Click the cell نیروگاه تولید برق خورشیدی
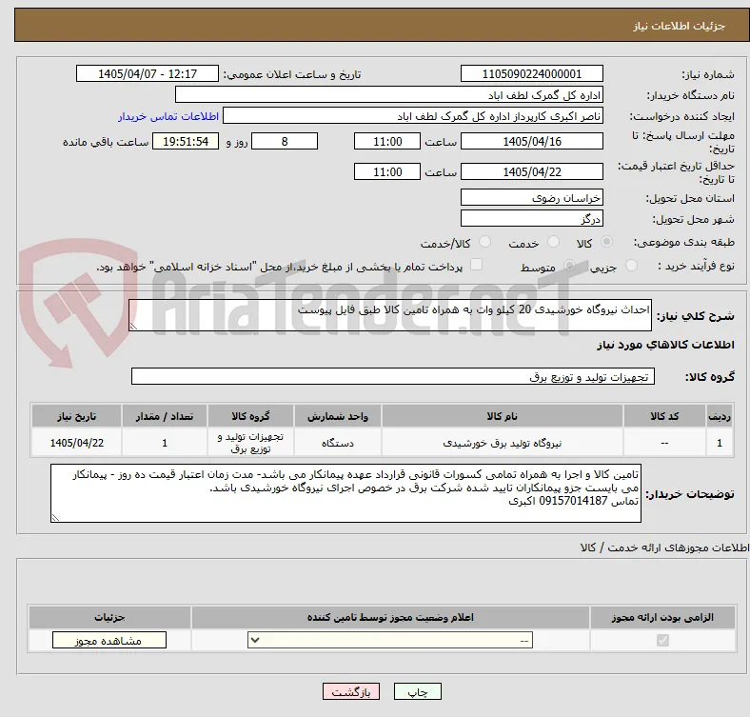The width and height of the screenshot is (750, 717). 503,443
